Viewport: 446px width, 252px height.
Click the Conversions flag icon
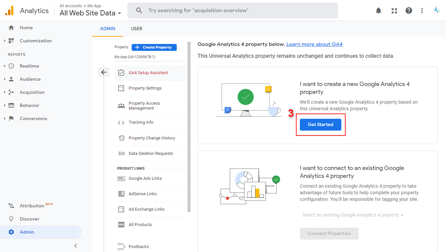[11, 118]
